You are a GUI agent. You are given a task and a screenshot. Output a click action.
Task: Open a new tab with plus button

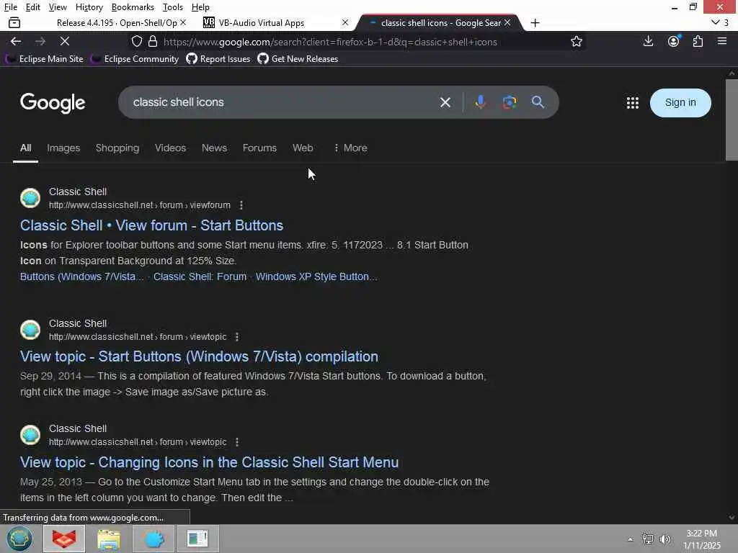(535, 22)
